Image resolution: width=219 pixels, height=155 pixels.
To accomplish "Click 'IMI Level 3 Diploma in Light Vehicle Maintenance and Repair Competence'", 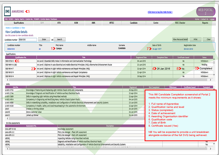I will tap(62, 72).
